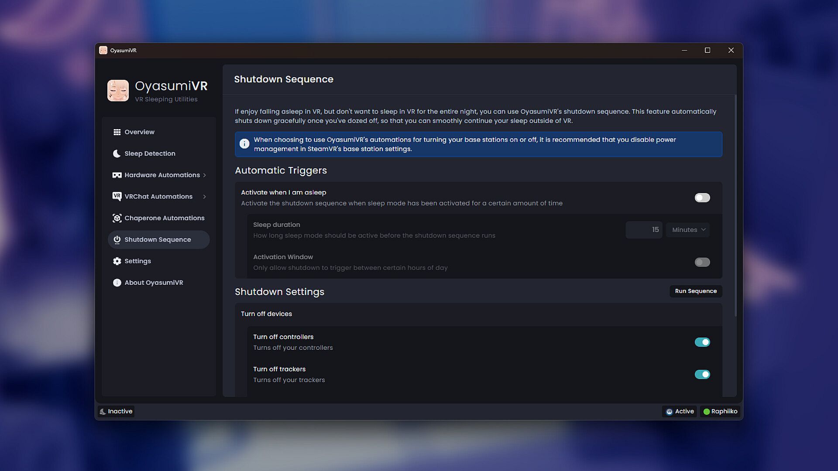This screenshot has width=838, height=471.
Task: Click the Inactive sleep status button
Action: [x=116, y=411]
